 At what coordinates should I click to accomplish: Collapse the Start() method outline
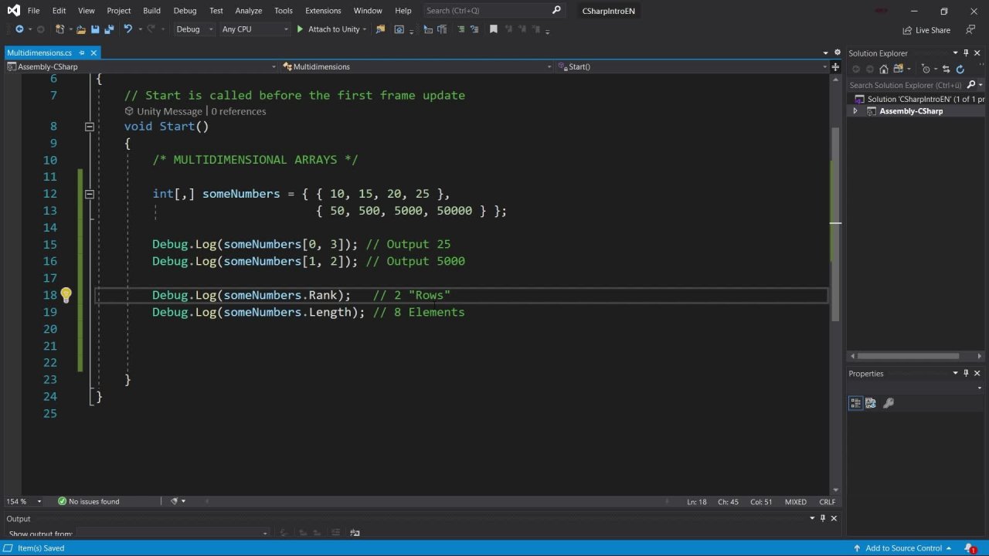tap(89, 127)
